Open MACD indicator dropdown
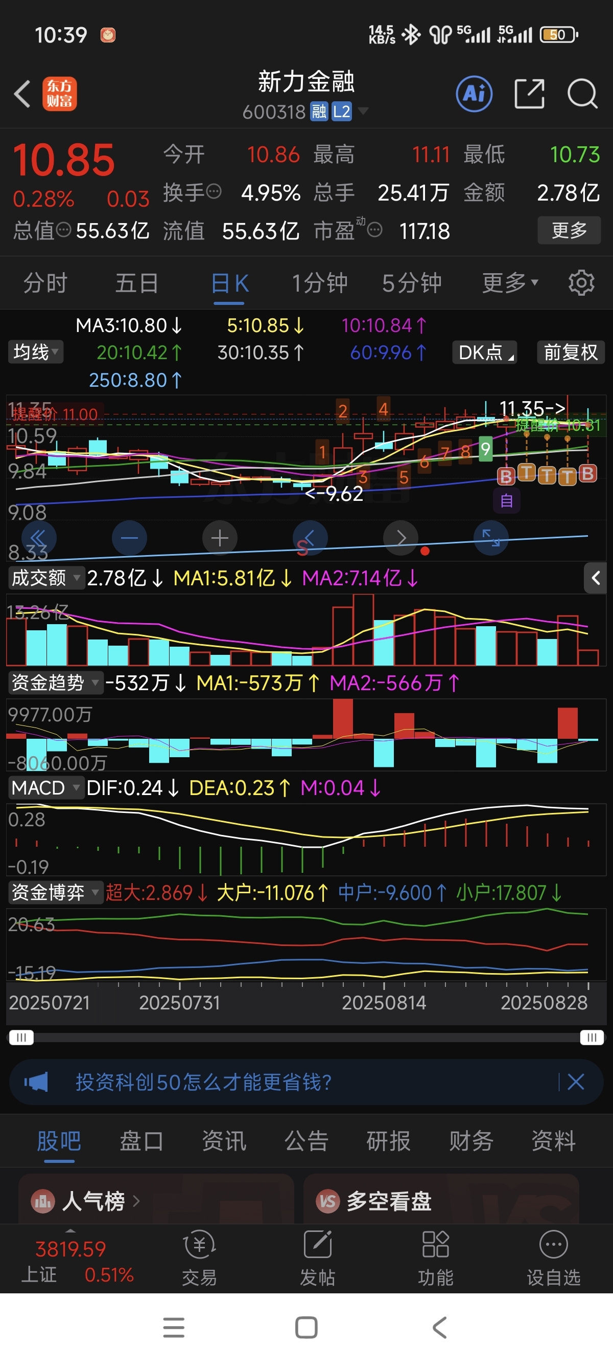Viewport: 613px width, 1366px height. point(46,787)
